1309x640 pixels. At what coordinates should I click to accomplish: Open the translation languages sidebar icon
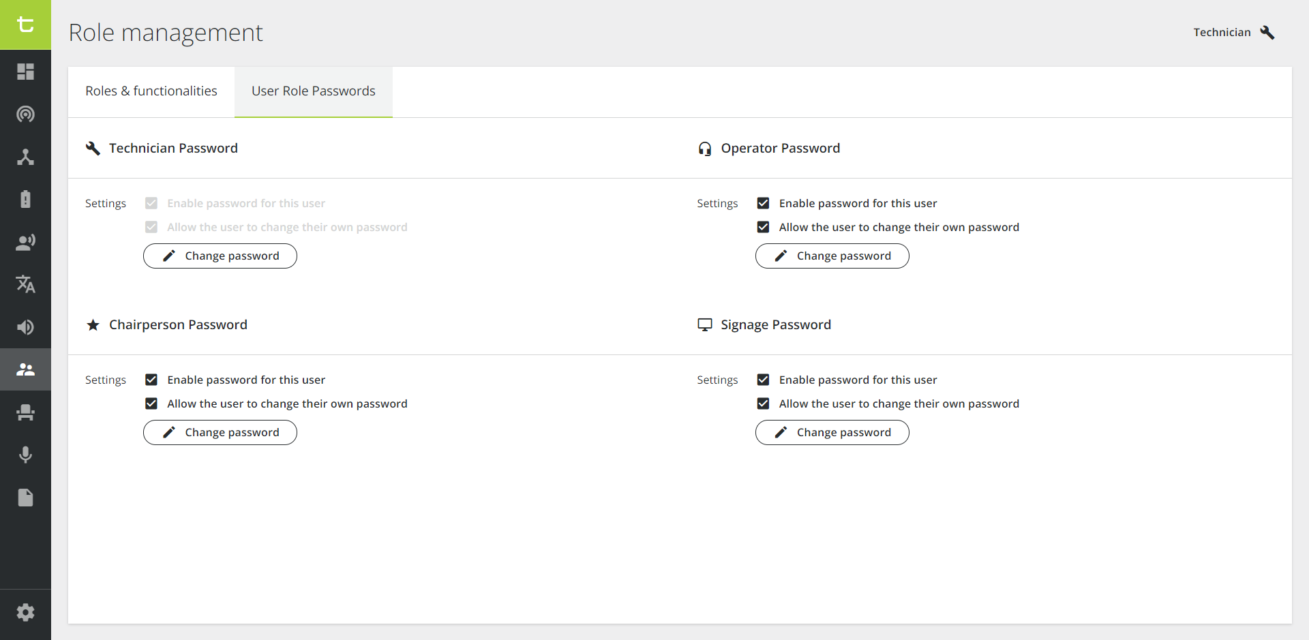click(x=25, y=284)
